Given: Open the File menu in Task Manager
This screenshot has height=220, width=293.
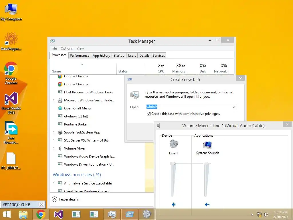Looking at the screenshot, I should (54, 48).
